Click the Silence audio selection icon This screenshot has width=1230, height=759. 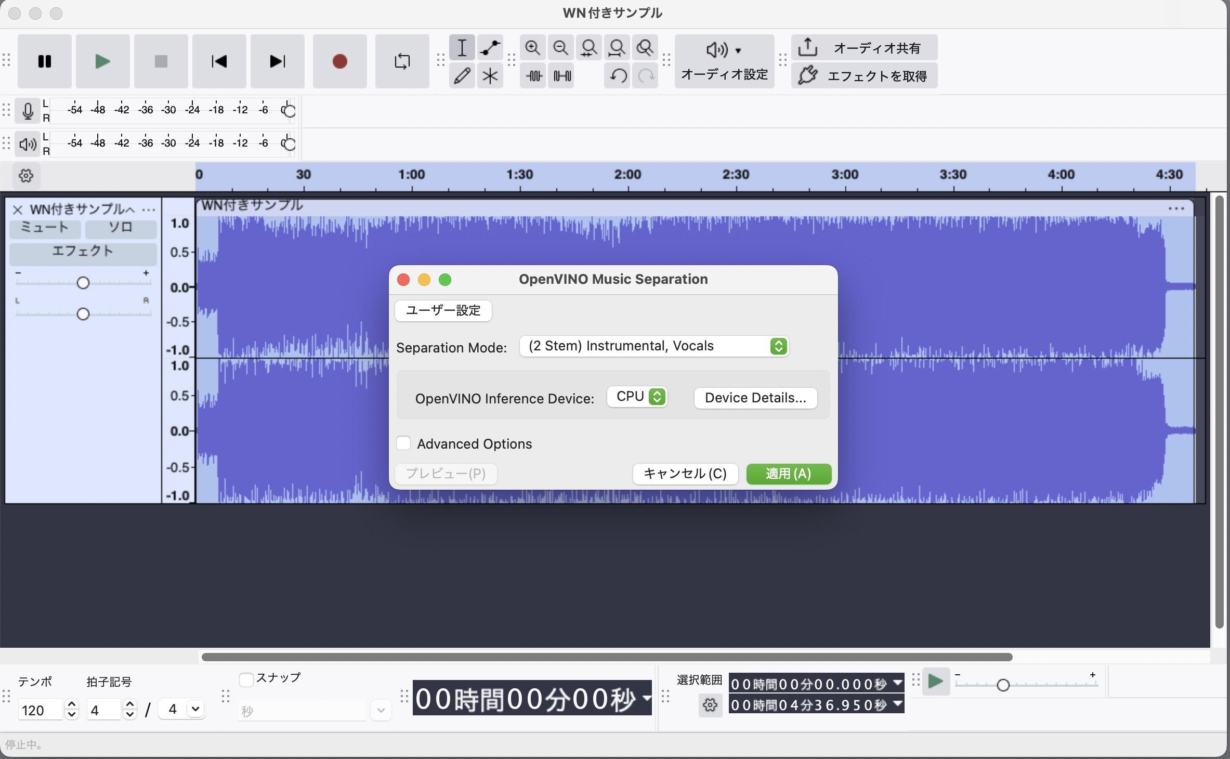click(561, 76)
